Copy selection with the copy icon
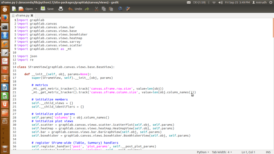274x154 pixels. coord(104,9)
